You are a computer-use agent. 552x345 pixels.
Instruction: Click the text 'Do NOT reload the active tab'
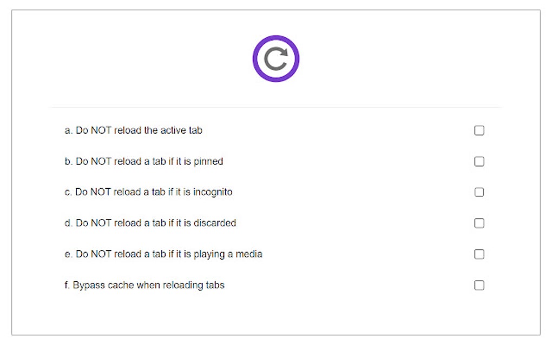coord(134,130)
